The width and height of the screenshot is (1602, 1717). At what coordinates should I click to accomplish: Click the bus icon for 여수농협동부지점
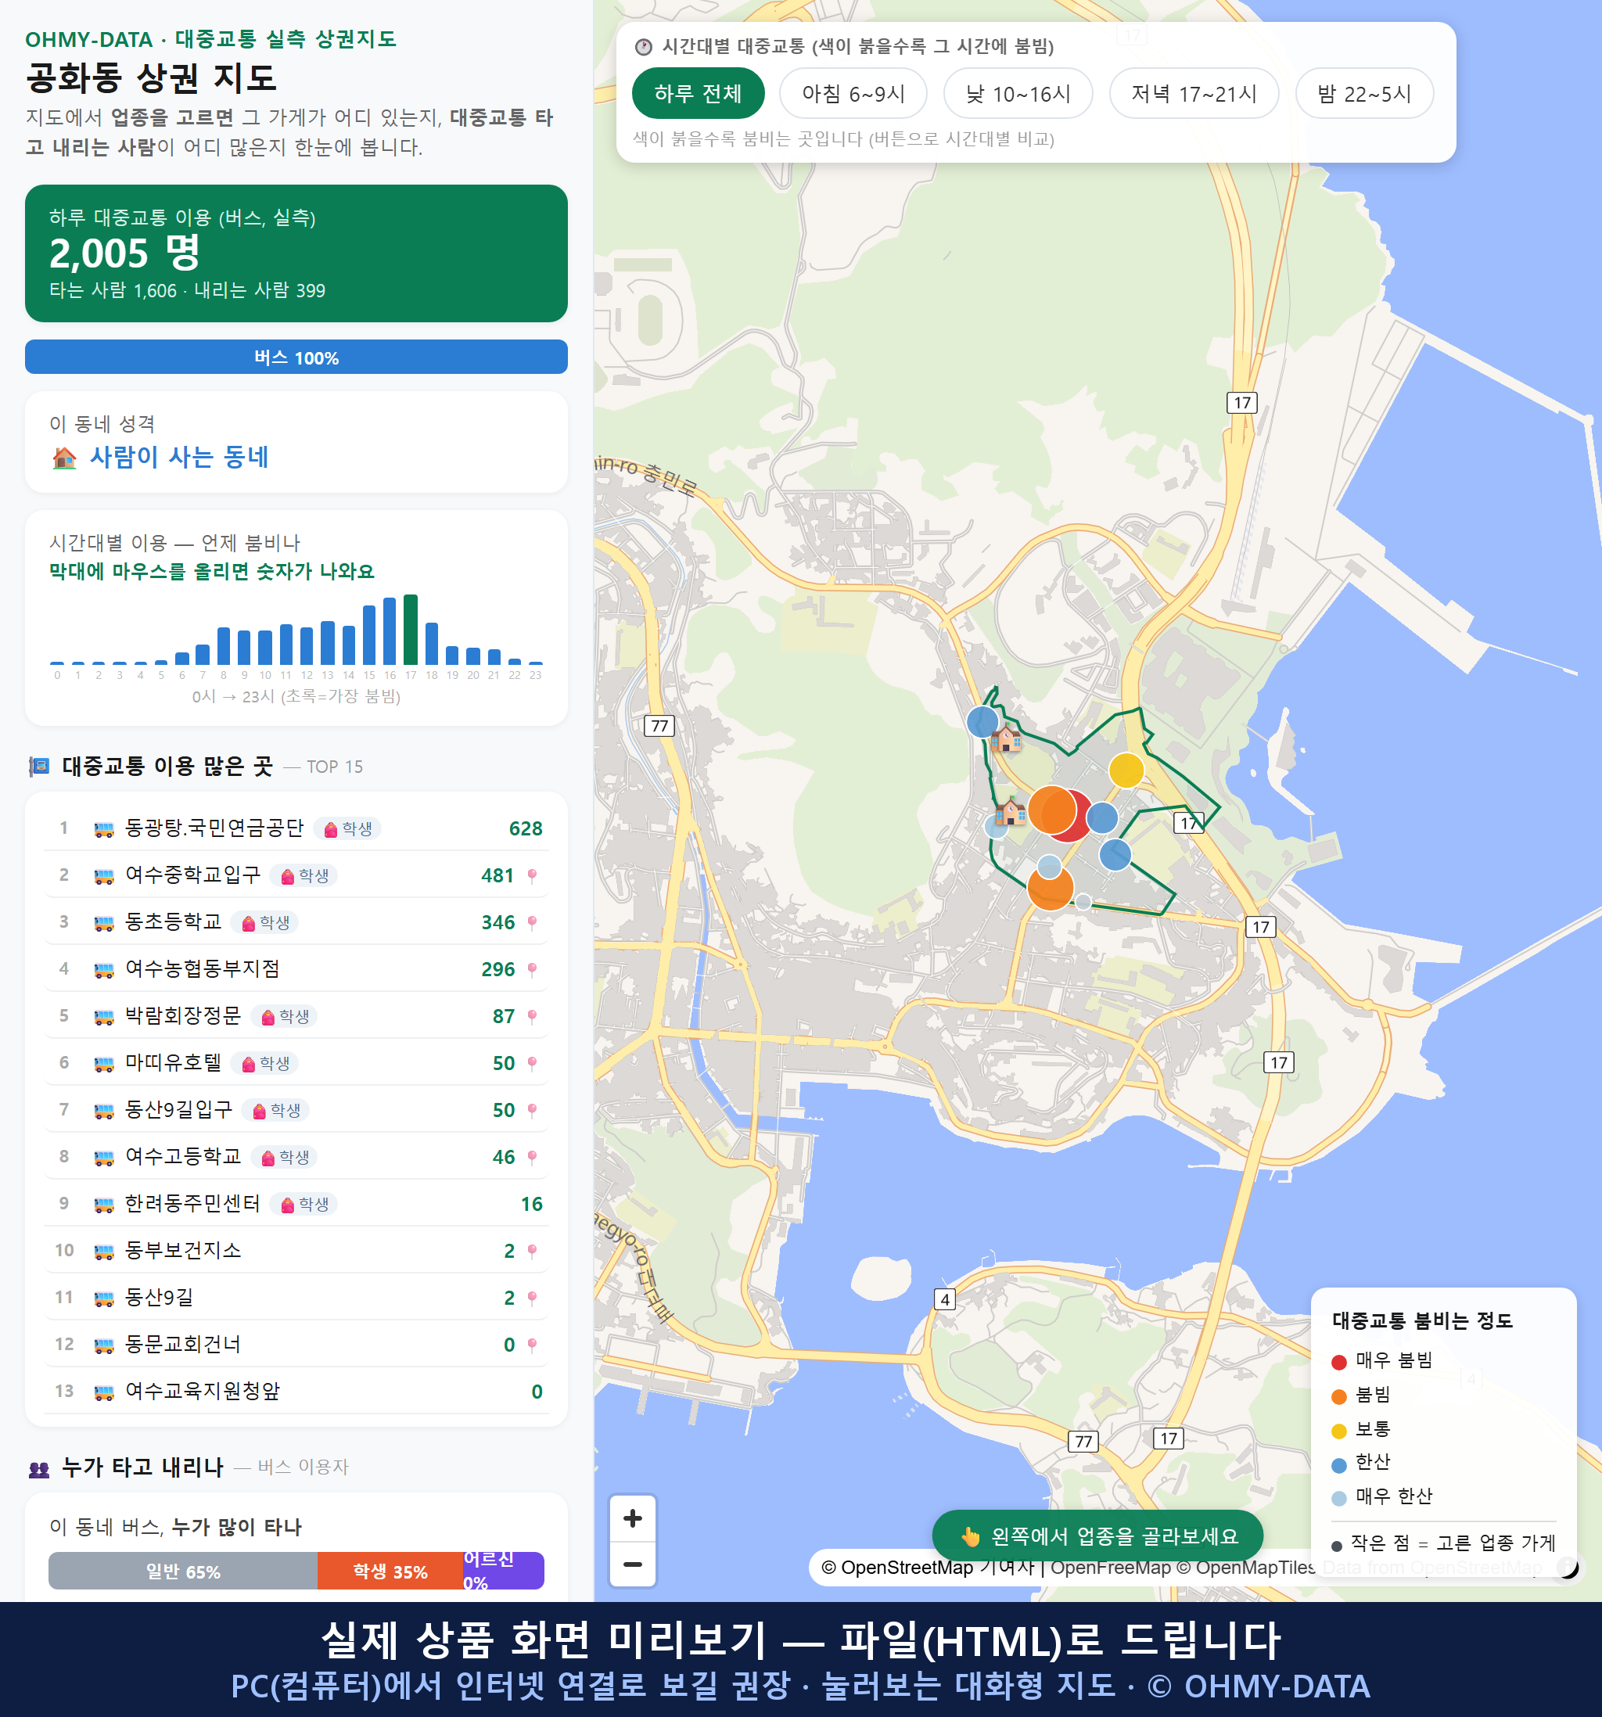coord(103,970)
